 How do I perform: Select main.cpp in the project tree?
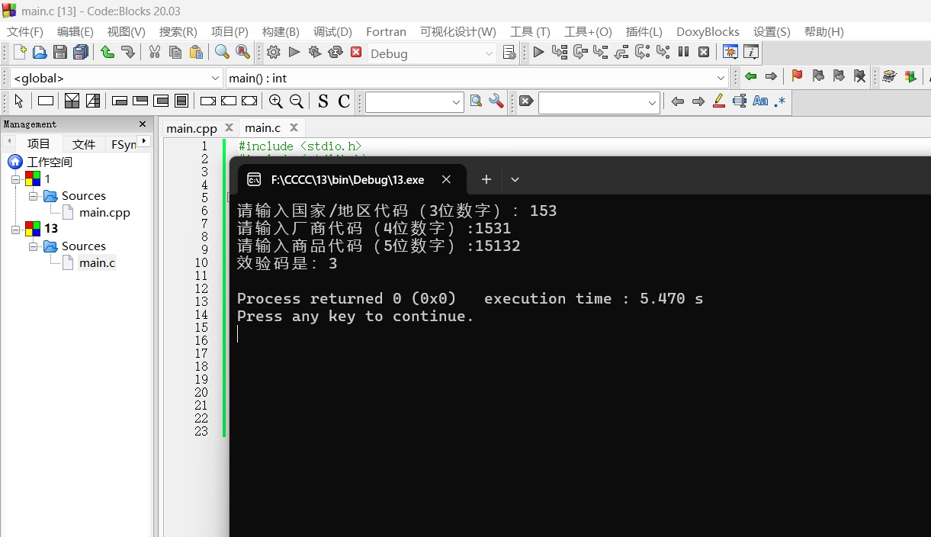104,213
